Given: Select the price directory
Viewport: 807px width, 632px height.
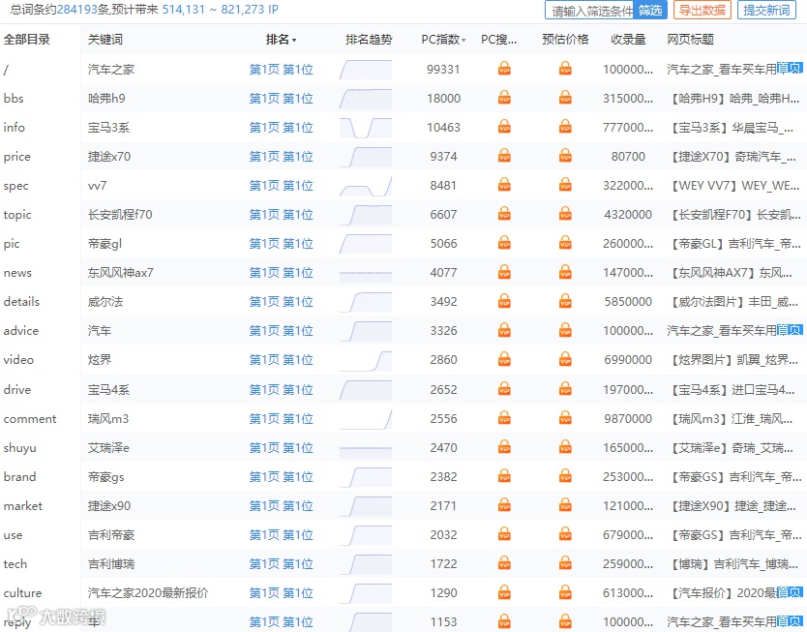Looking at the screenshot, I should 17,157.
